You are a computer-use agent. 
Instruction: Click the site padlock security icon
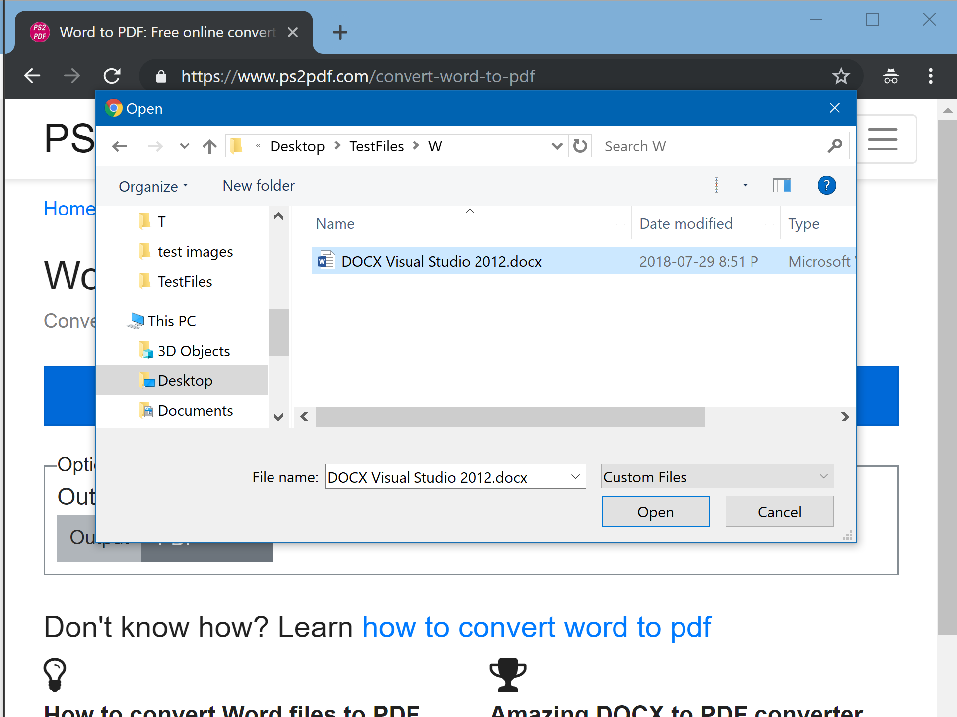coord(161,76)
